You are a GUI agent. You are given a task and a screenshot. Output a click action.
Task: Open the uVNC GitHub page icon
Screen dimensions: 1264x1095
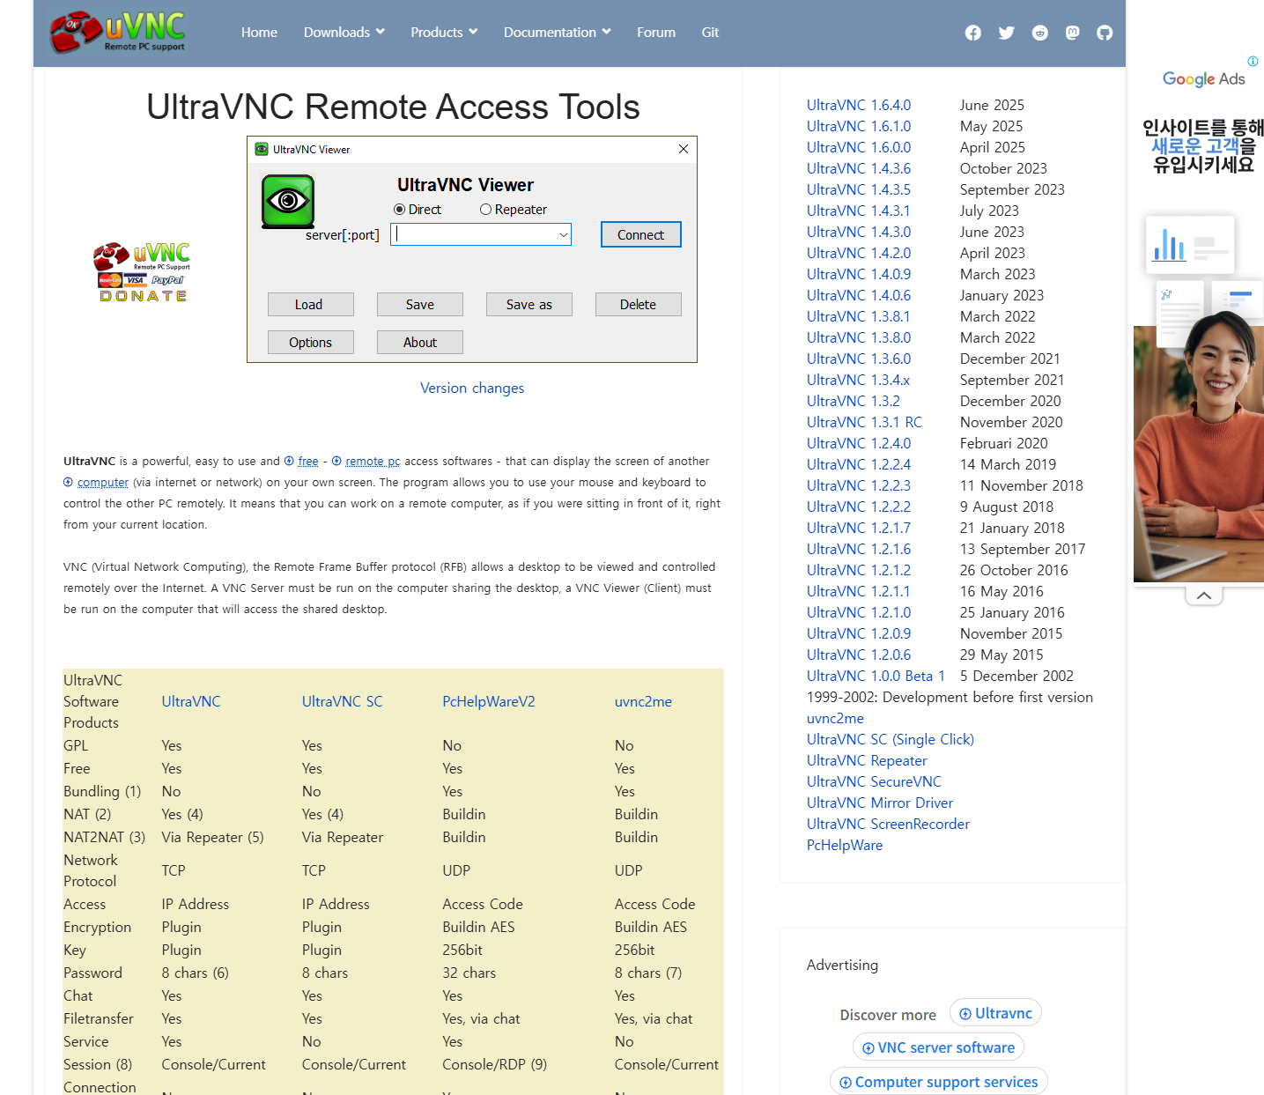pyautogui.click(x=1105, y=33)
